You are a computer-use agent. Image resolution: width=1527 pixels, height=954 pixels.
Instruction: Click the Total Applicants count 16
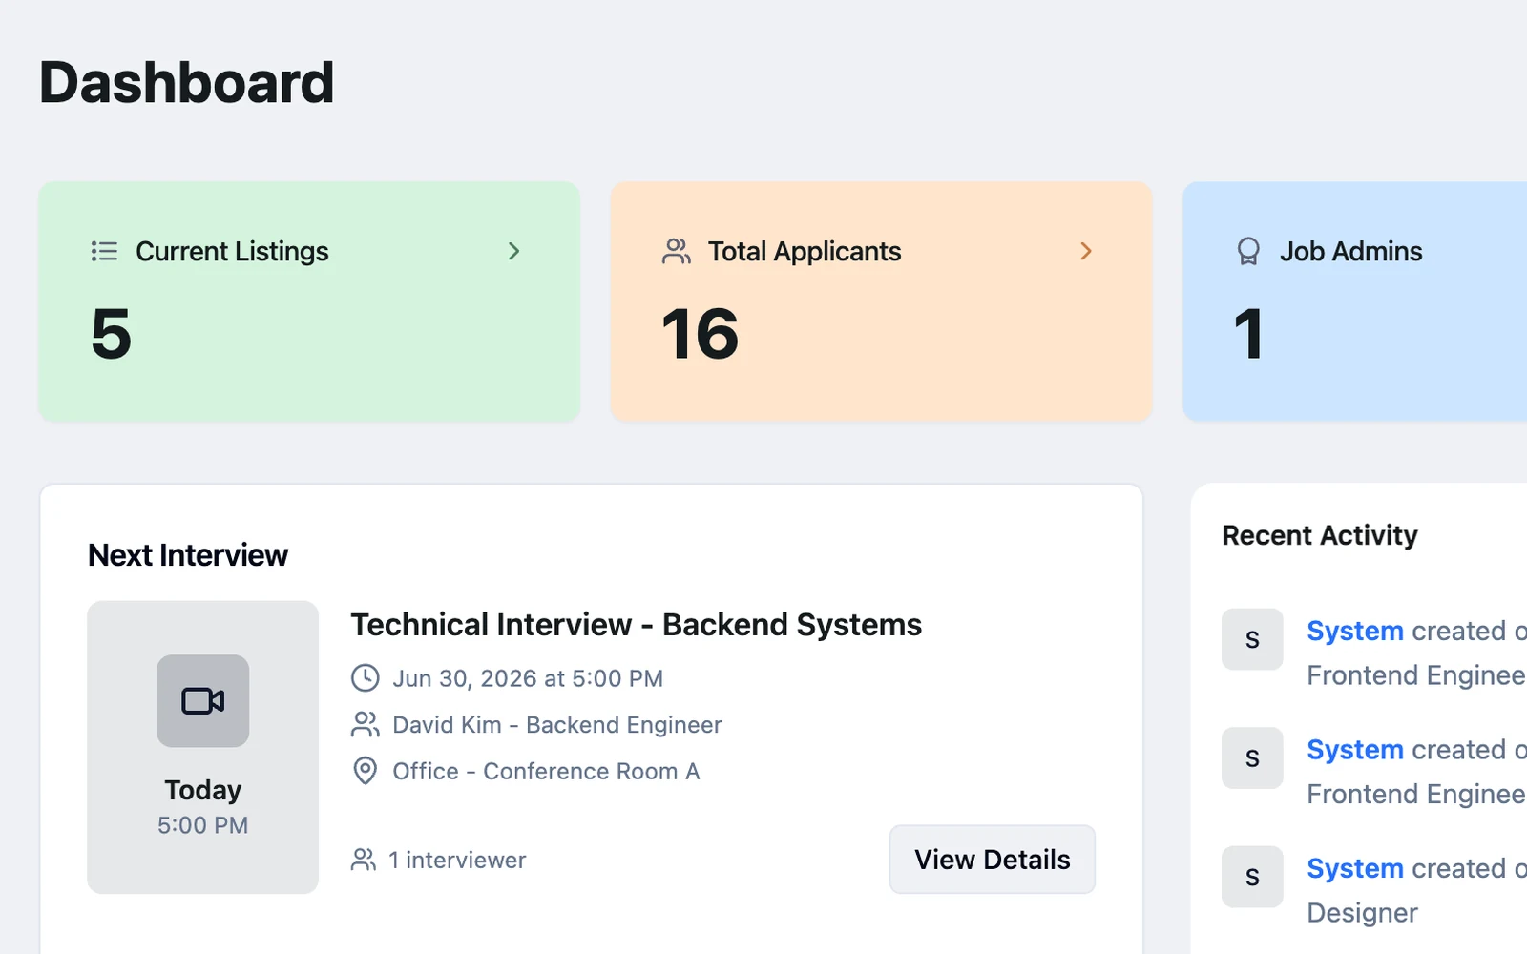pos(701,335)
